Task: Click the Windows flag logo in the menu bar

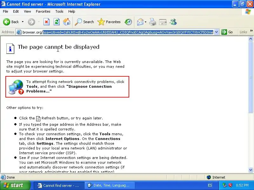Action: pos(248,12)
